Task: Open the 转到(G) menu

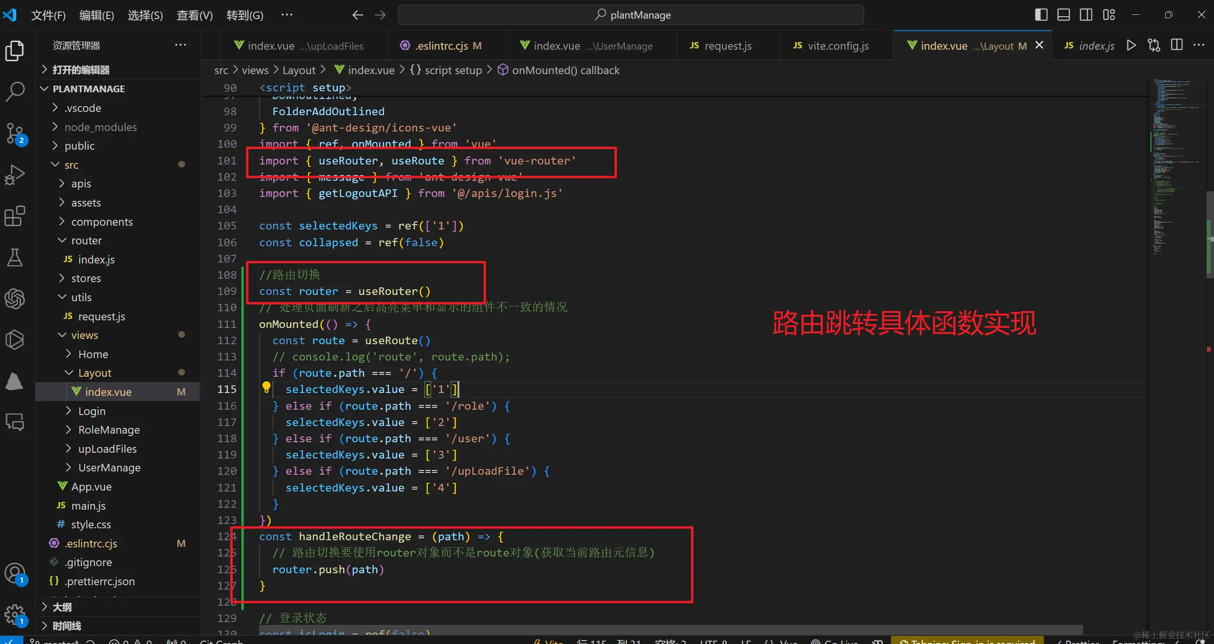Action: pyautogui.click(x=245, y=15)
